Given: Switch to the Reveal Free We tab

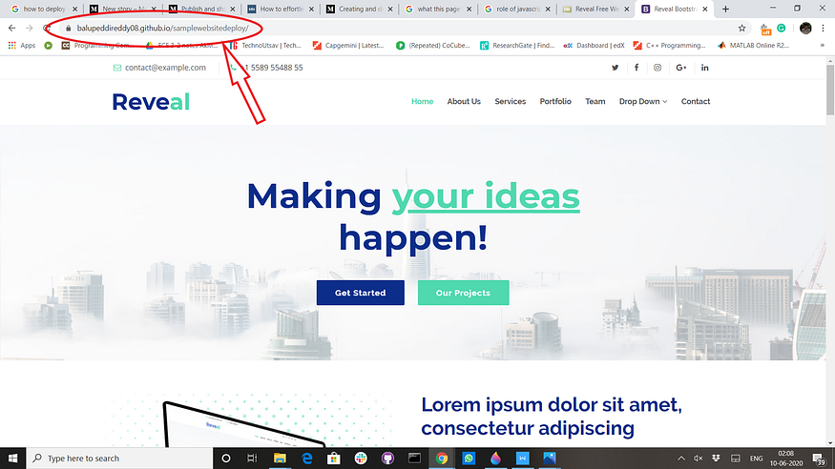Looking at the screenshot, I should point(595,9).
